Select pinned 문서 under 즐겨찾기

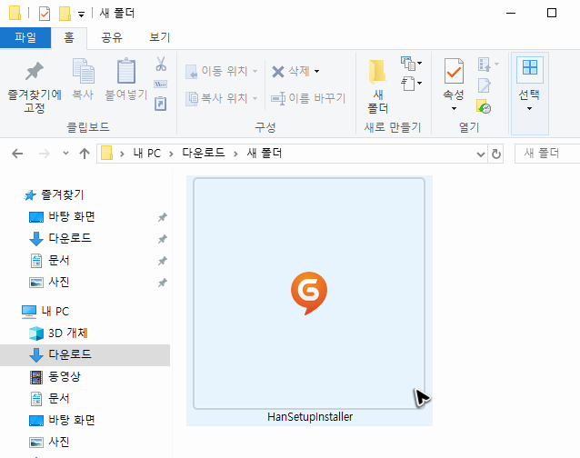coord(59,260)
